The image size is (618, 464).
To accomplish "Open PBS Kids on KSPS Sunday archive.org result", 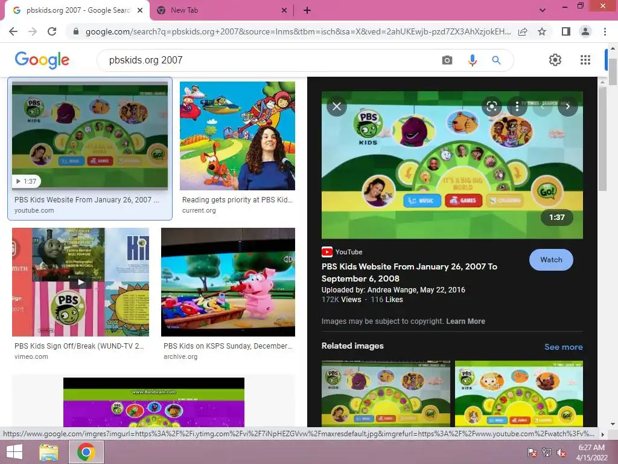I will pyautogui.click(x=228, y=282).
